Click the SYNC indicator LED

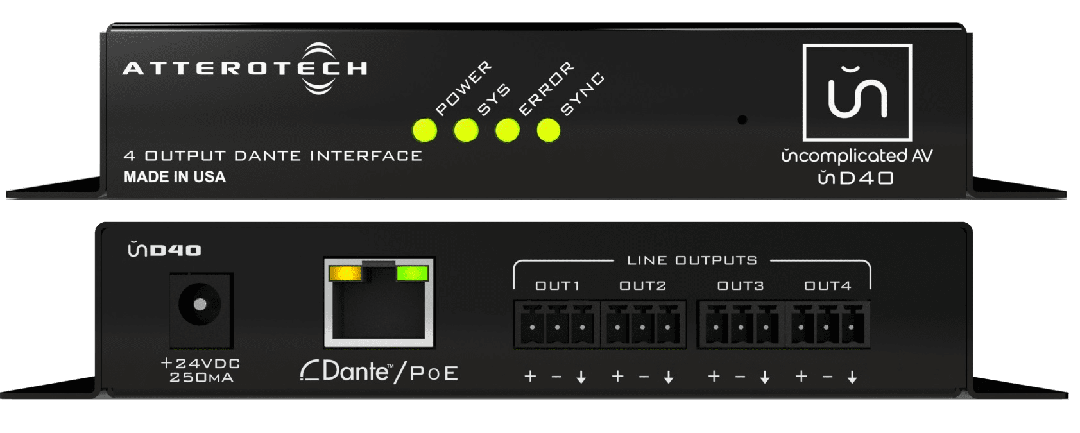[548, 130]
